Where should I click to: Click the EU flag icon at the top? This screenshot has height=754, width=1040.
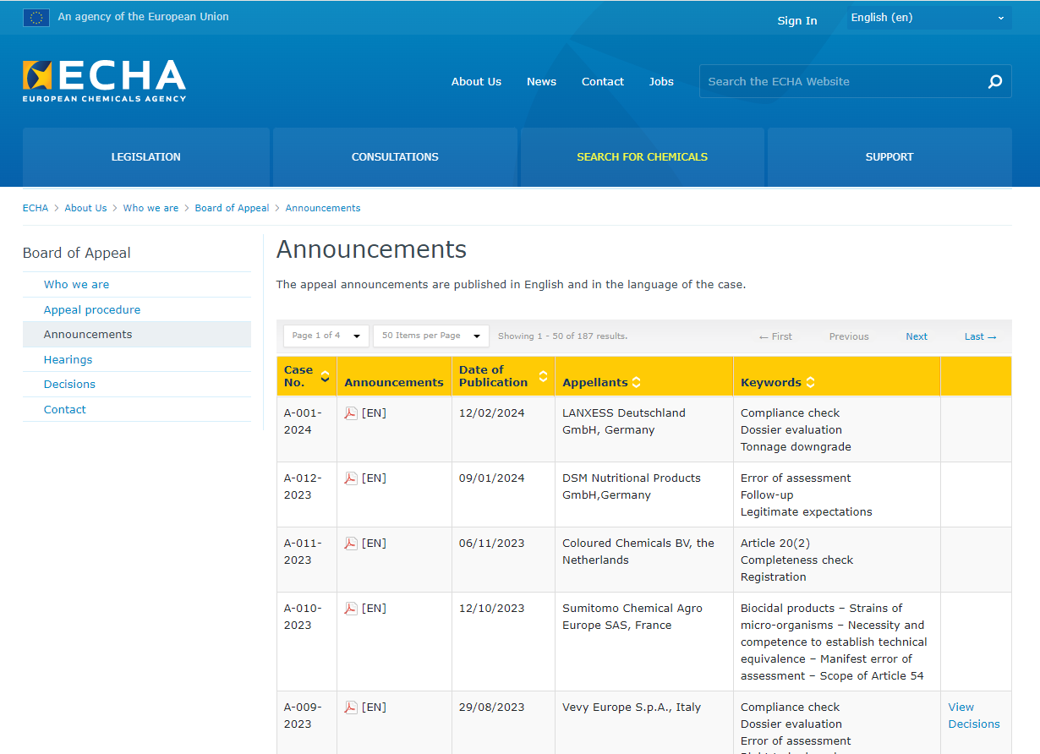[36, 17]
